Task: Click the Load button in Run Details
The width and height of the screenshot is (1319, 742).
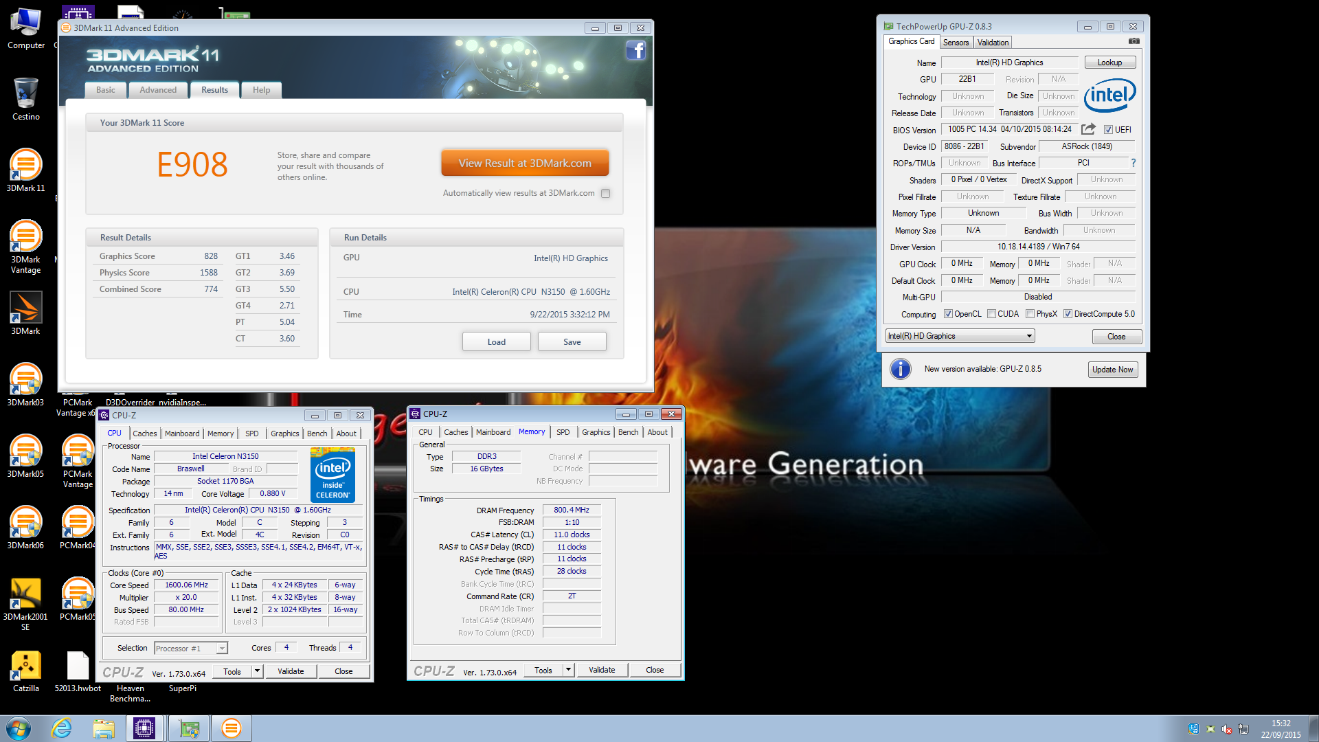Action: [x=496, y=341]
